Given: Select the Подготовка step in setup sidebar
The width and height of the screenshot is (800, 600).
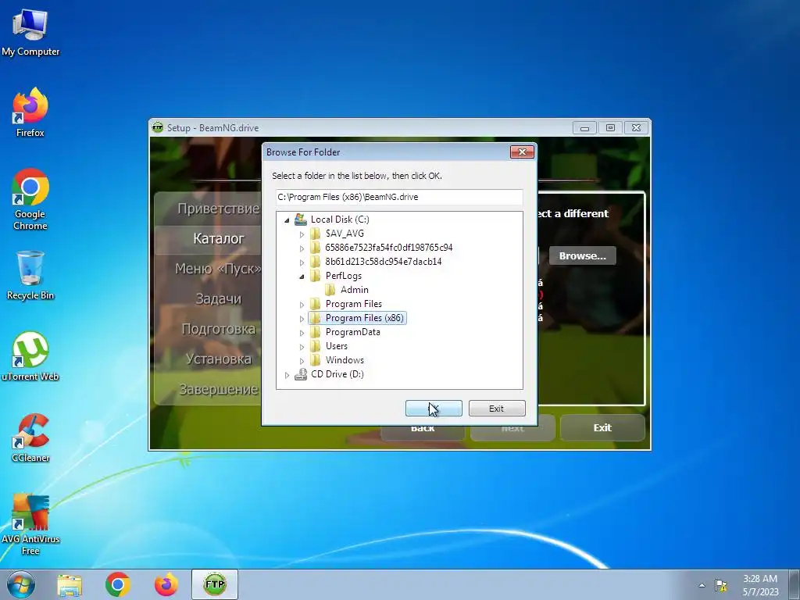Looking at the screenshot, I should click(x=219, y=329).
